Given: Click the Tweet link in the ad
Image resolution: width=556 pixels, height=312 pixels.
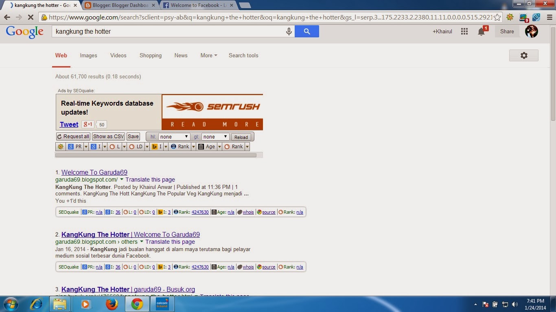Looking at the screenshot, I should click(x=69, y=124).
